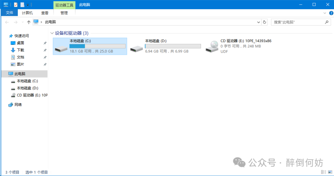Screen dimensions: 334x176
Task: Open the blue Help question mark icon
Action: point(331,13)
